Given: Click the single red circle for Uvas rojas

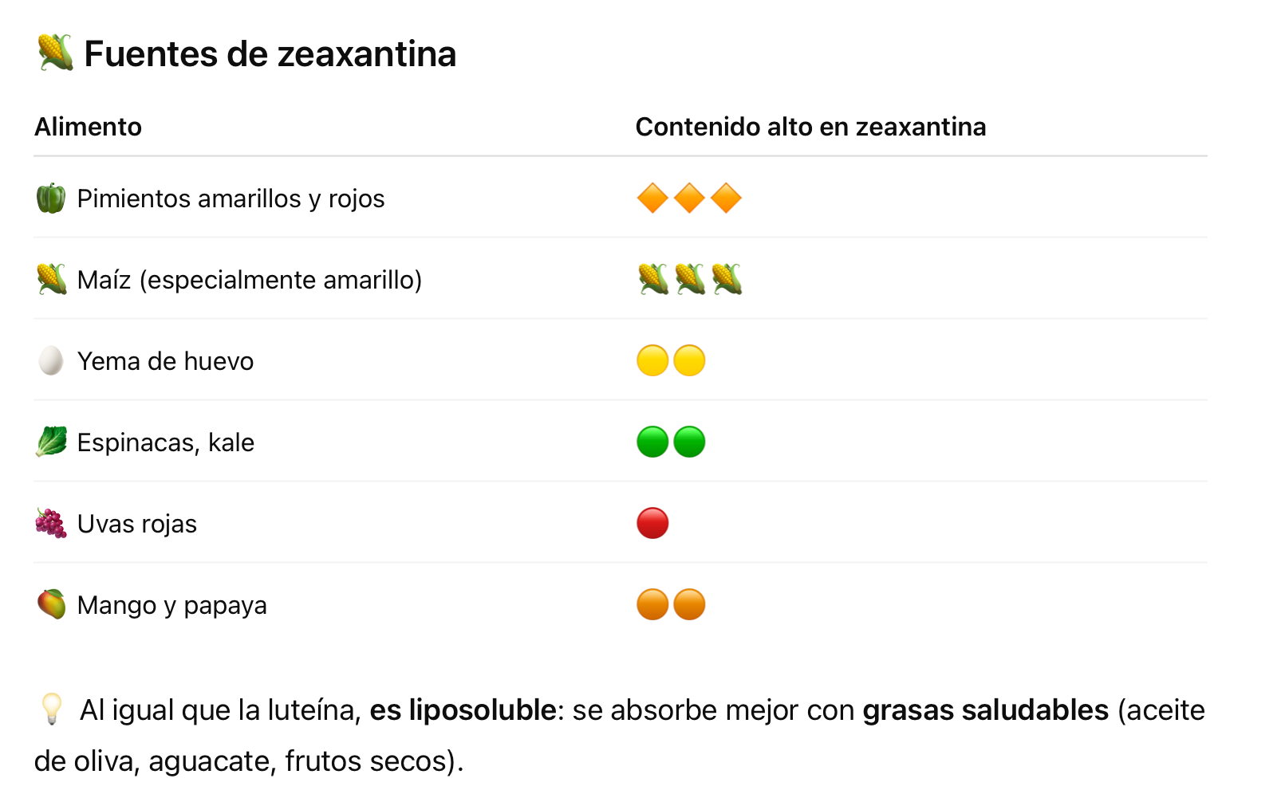Looking at the screenshot, I should pos(652,524).
